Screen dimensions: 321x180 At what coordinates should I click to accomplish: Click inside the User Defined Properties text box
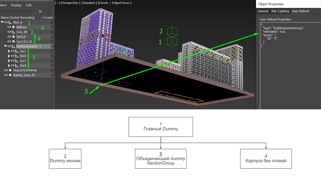(x=290, y=66)
